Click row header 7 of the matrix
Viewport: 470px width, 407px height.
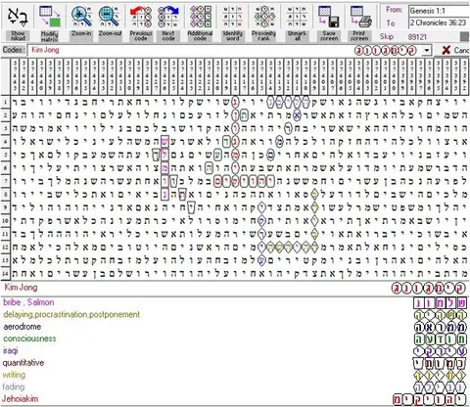[x=5, y=181]
